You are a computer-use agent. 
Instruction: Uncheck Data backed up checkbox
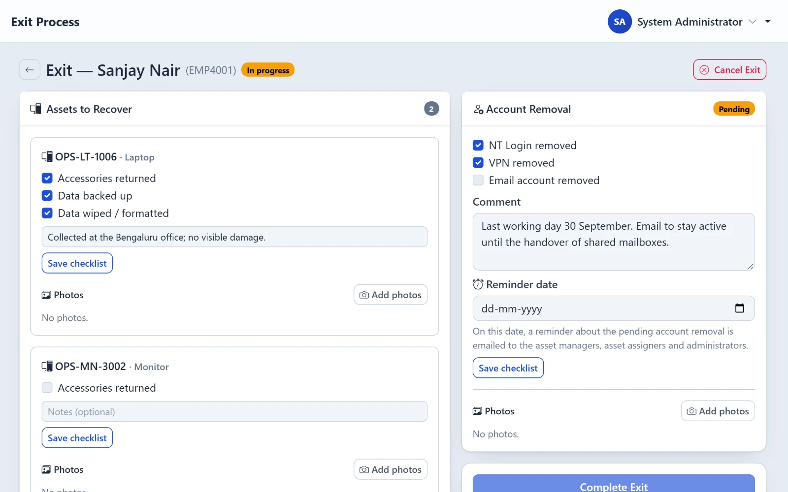[x=47, y=196]
